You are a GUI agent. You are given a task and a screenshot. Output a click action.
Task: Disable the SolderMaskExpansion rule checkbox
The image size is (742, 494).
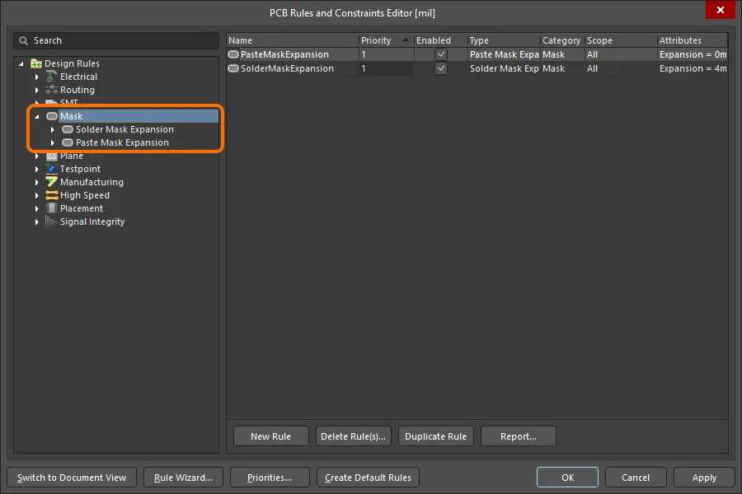[440, 68]
